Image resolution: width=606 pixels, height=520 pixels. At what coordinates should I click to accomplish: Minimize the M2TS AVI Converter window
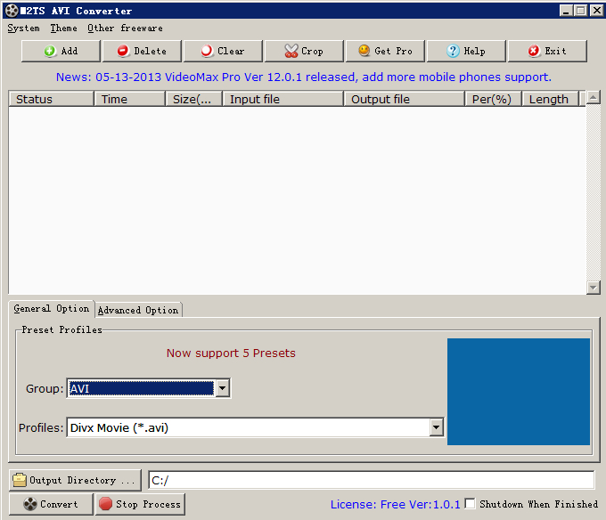pos(566,11)
